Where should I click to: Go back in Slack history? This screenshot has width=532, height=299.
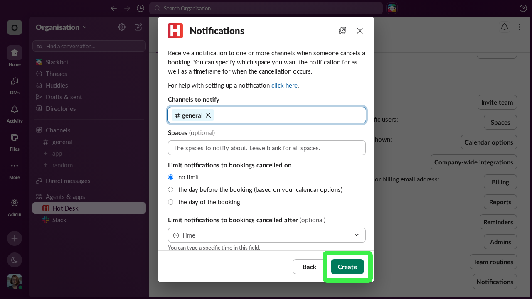(114, 8)
